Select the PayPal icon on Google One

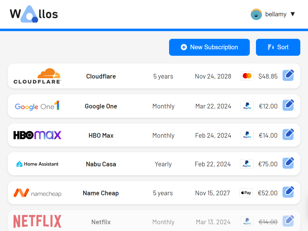click(x=247, y=106)
